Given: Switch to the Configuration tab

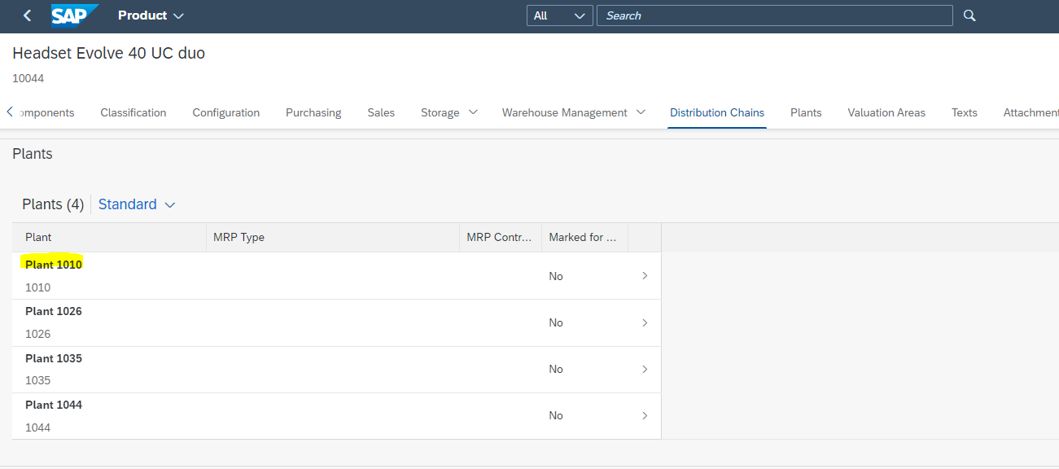Looking at the screenshot, I should (226, 112).
